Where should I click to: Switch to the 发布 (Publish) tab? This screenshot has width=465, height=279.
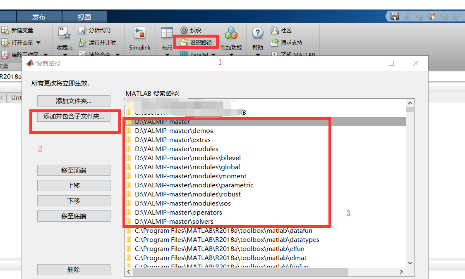pyautogui.click(x=39, y=17)
